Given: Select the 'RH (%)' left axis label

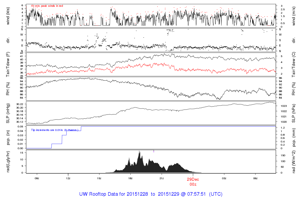Looking at the screenshot, I should 8,89.
